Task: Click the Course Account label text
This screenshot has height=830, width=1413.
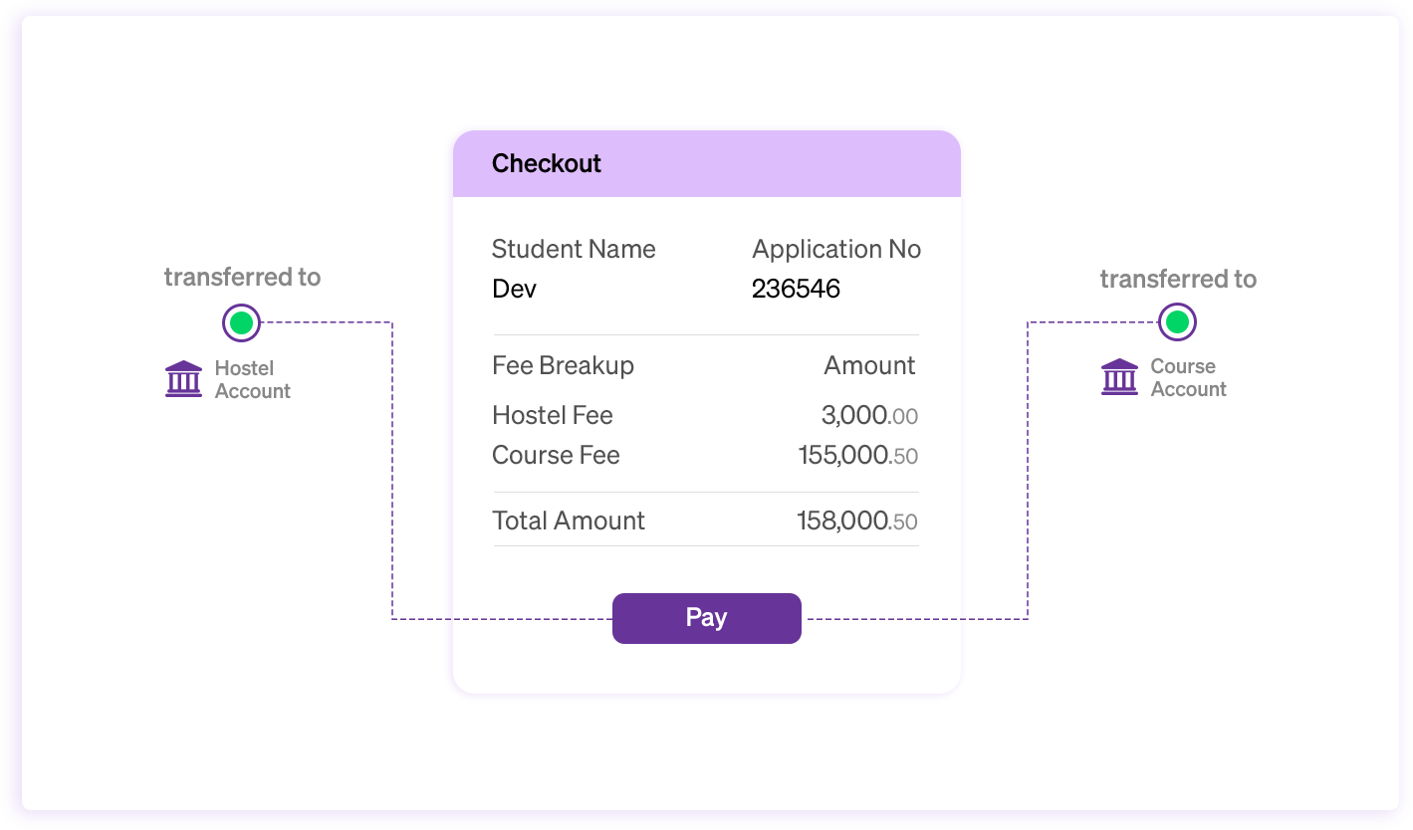Action: [x=1188, y=377]
